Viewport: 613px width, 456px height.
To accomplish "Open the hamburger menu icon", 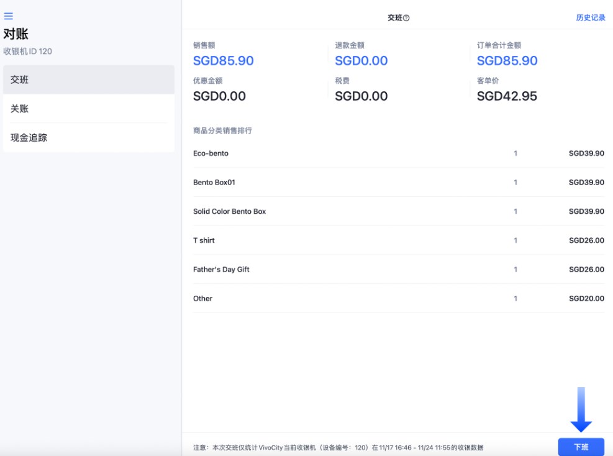I will (x=9, y=16).
